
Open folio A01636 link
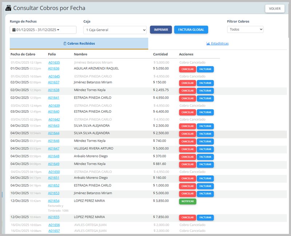54,68
